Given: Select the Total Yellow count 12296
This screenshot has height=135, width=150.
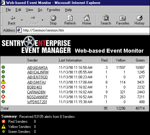Looking at the screenshot, I should (121, 108).
